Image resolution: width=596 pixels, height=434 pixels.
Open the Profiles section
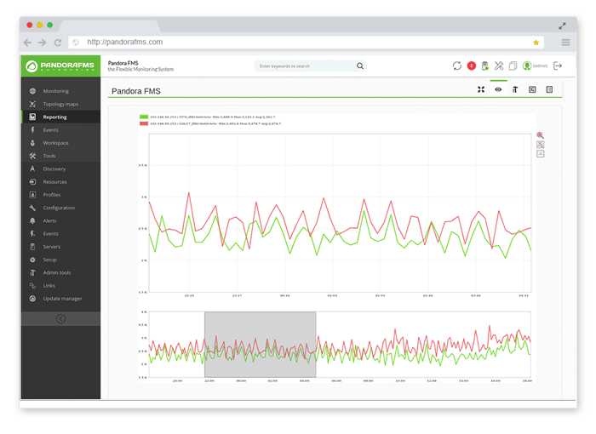pos(60,195)
